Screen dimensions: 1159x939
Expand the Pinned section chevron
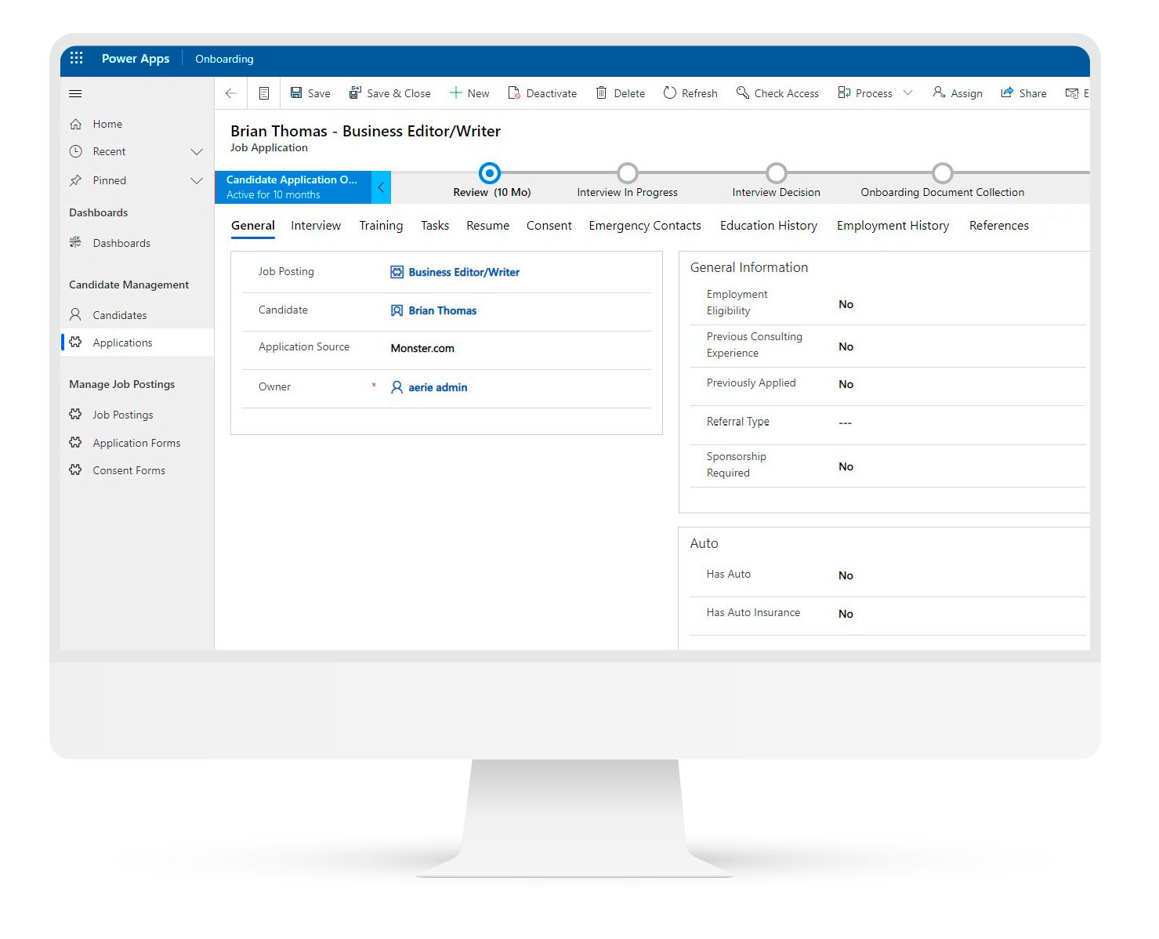pyautogui.click(x=197, y=181)
